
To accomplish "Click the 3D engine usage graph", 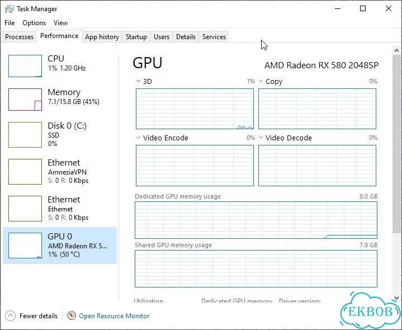I will point(195,109).
